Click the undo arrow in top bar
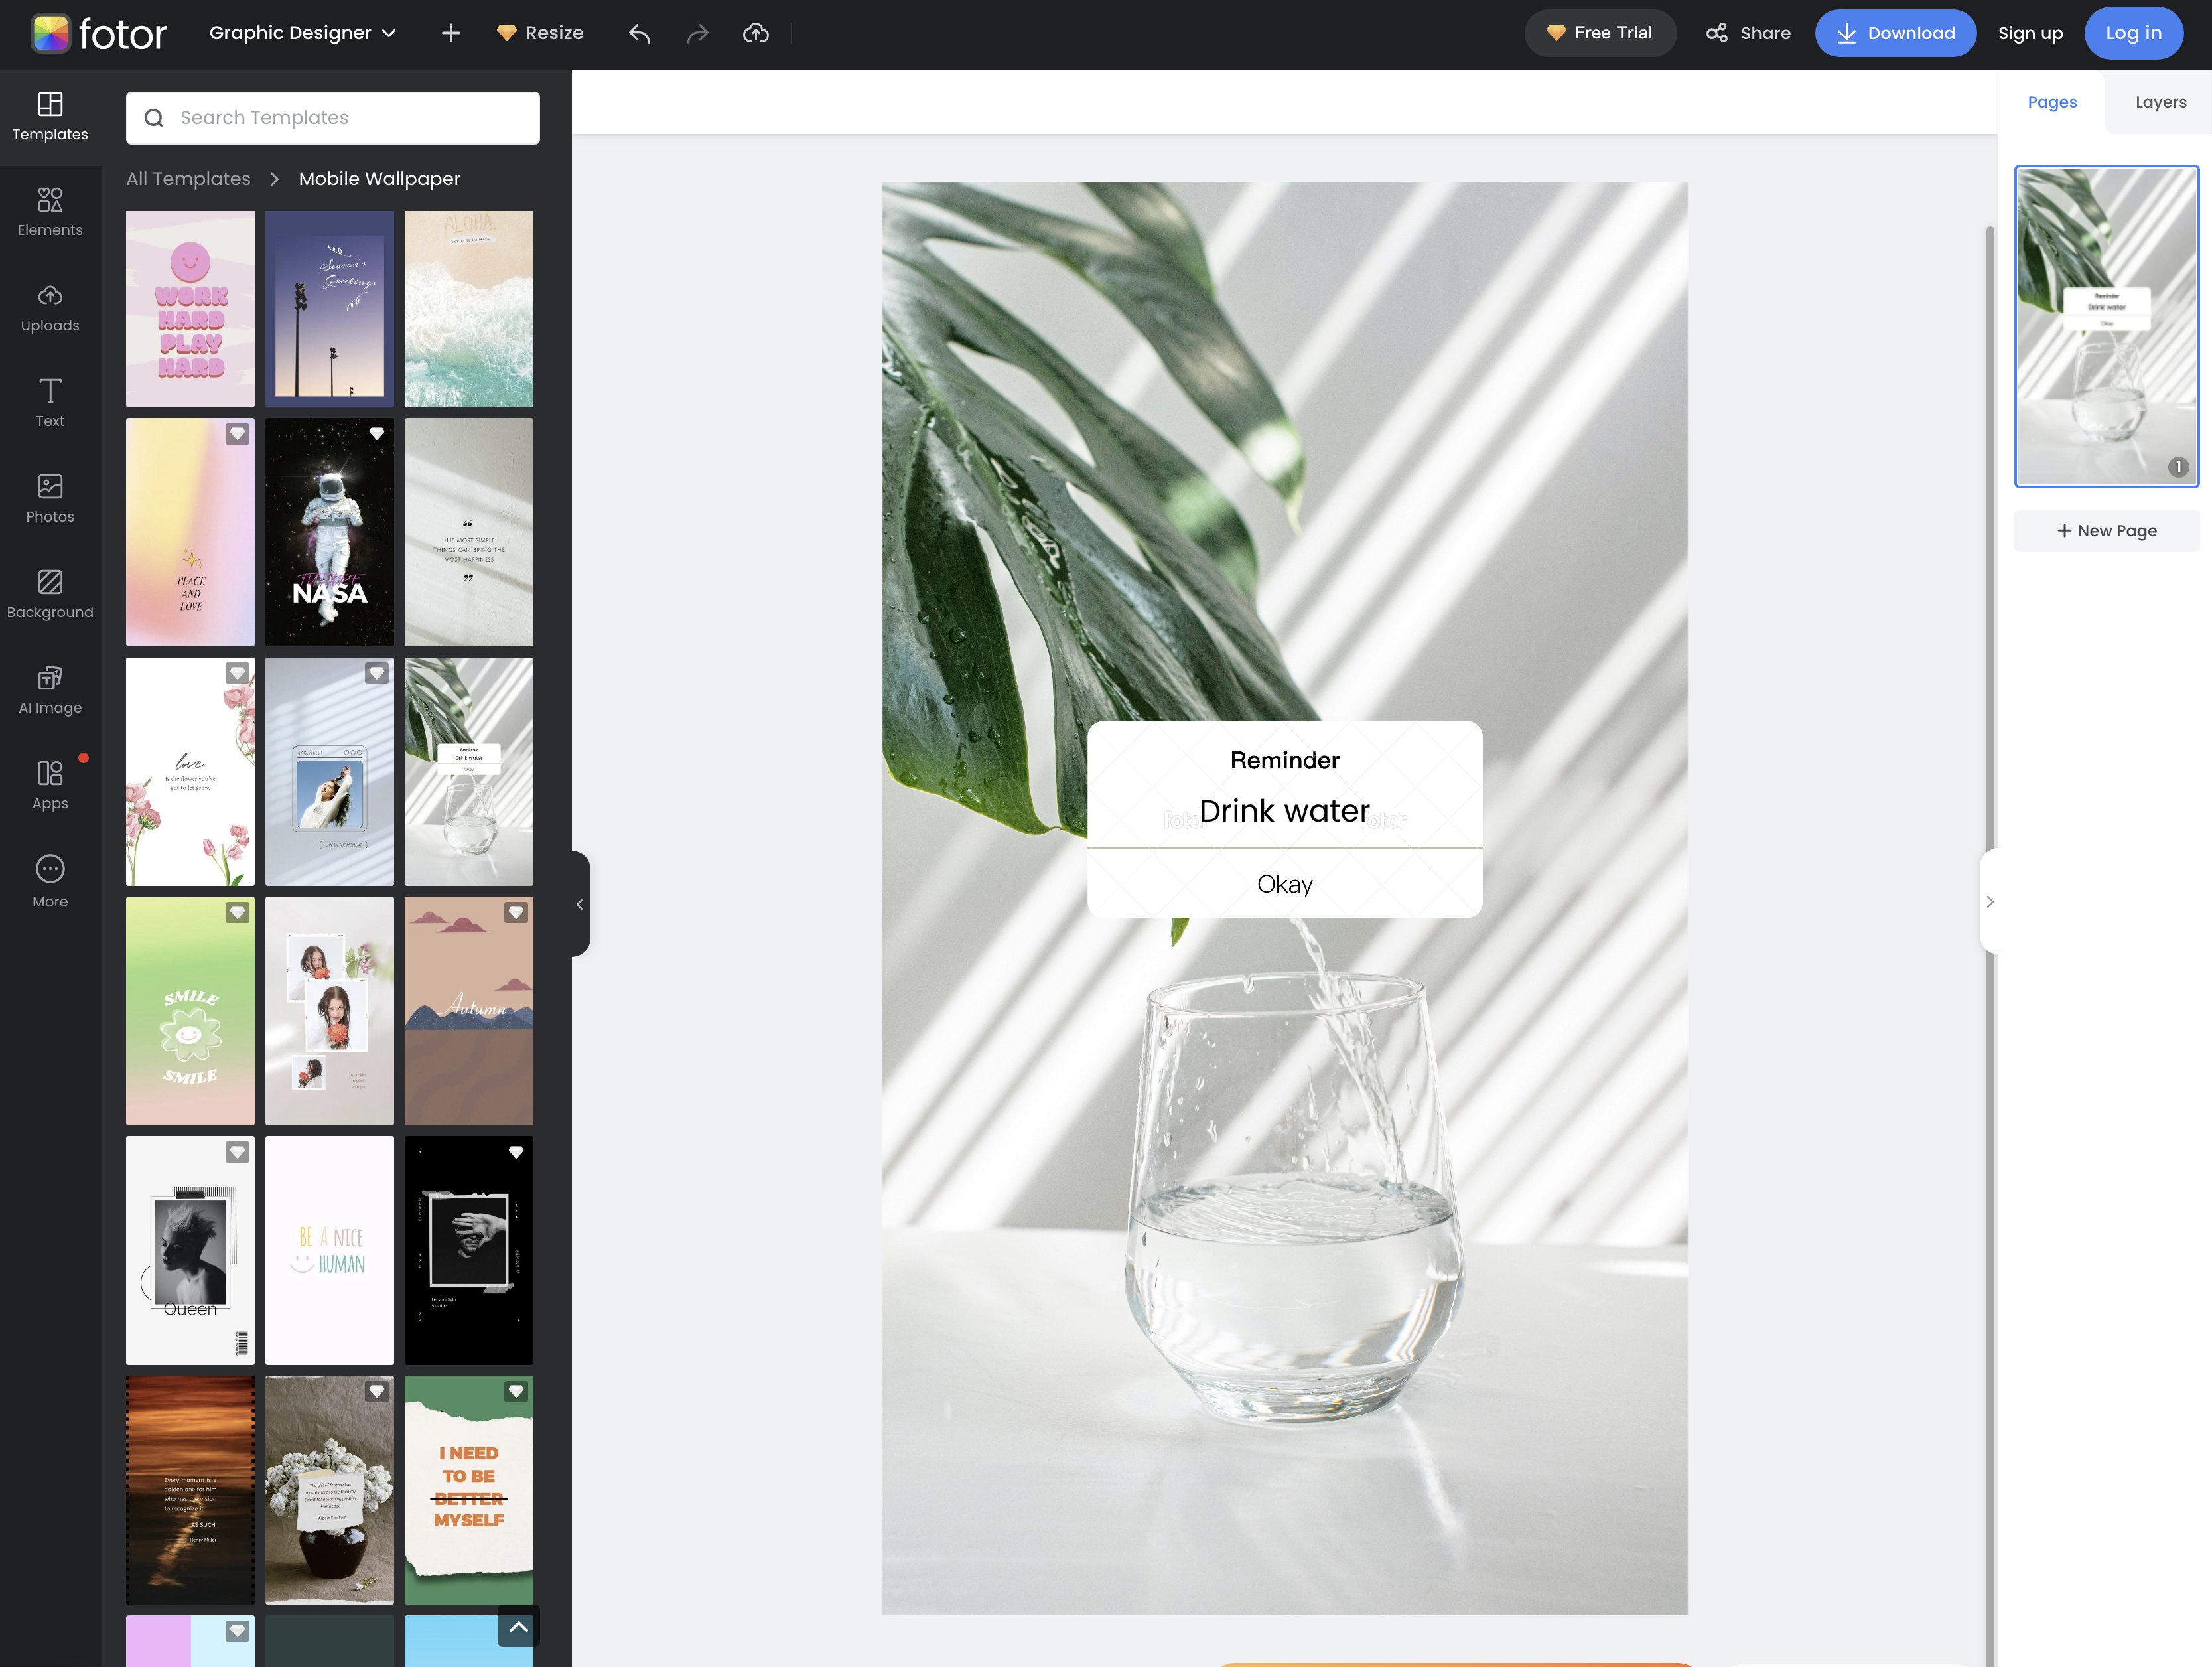The image size is (2212, 1667). [639, 34]
